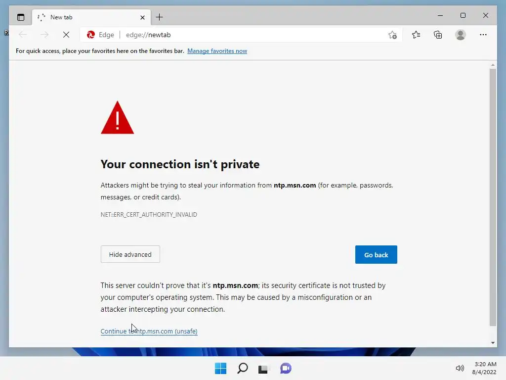Select the New tab tab

pyautogui.click(x=91, y=17)
